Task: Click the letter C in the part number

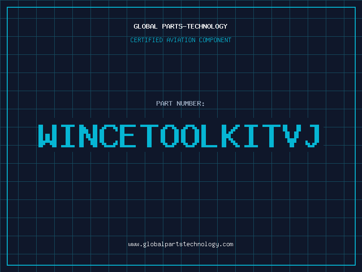Action: (109, 136)
